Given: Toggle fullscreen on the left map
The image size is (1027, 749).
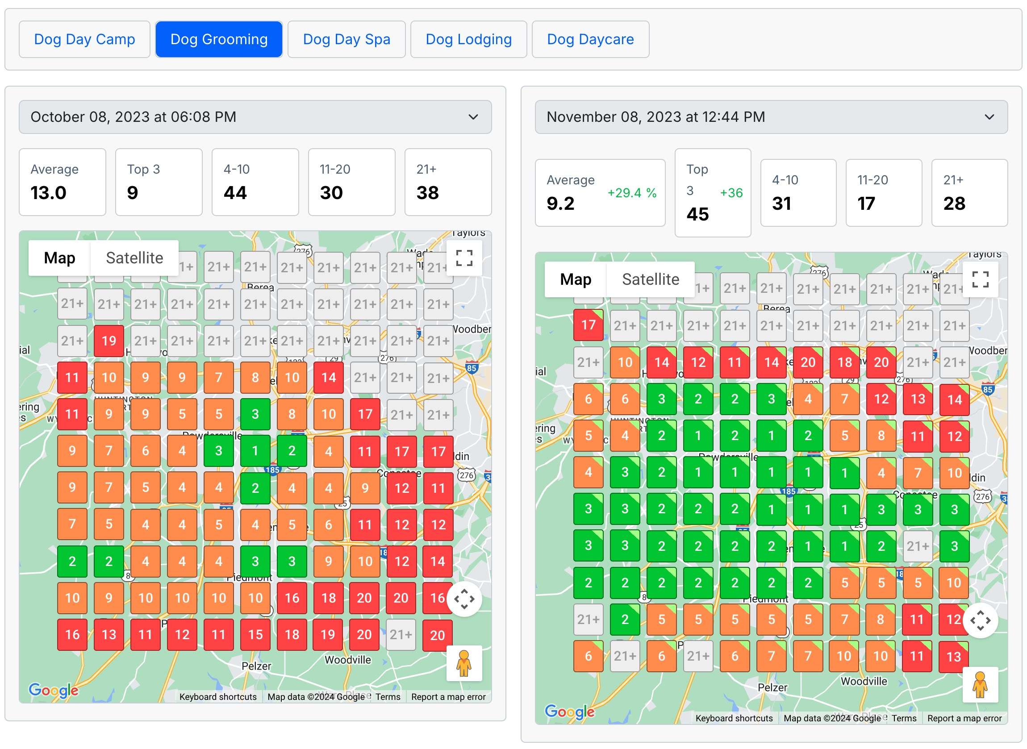Looking at the screenshot, I should [464, 258].
